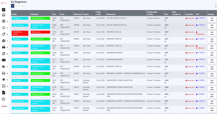Jump to page 4 in pagination
Screen dimensions: 217x114
(x=23, y=6)
